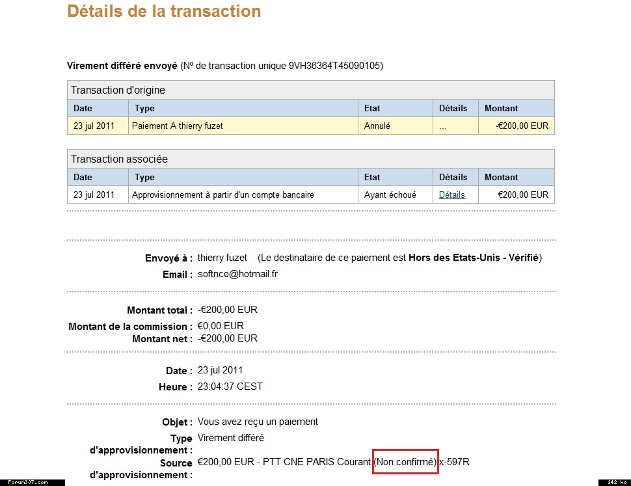Click the Hors des Etats-Unis - Vérifié text
The height and width of the screenshot is (486, 631).
pyautogui.click(x=474, y=258)
